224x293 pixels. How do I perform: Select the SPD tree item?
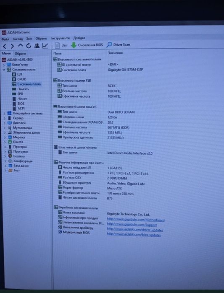(x=18, y=94)
